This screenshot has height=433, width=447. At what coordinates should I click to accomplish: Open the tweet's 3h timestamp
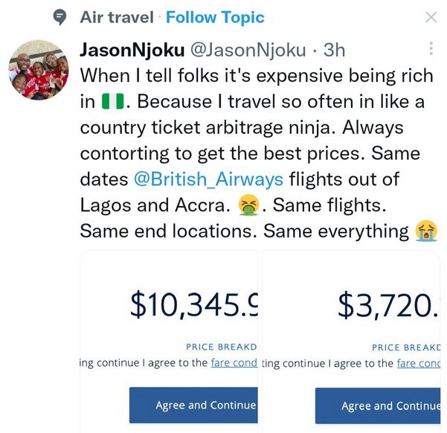click(x=335, y=50)
